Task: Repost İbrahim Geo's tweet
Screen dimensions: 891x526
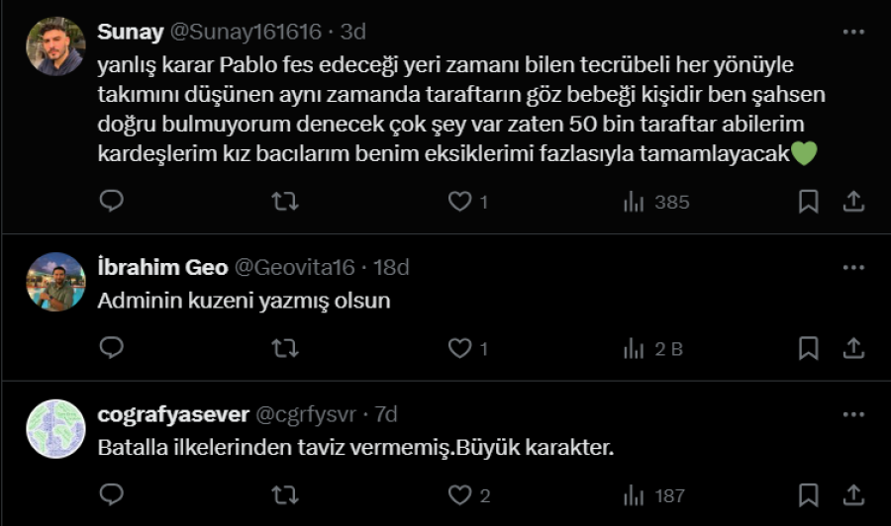Action: (x=285, y=348)
